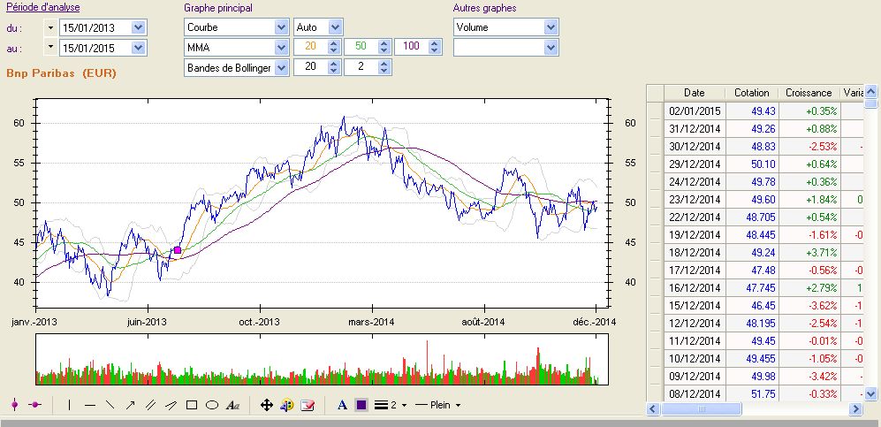Click the end date field 15/01/2015
The image size is (881, 427).
tap(94, 47)
